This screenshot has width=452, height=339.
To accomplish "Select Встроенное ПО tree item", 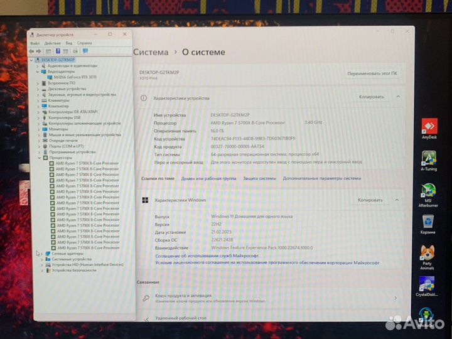I will (62, 83).
